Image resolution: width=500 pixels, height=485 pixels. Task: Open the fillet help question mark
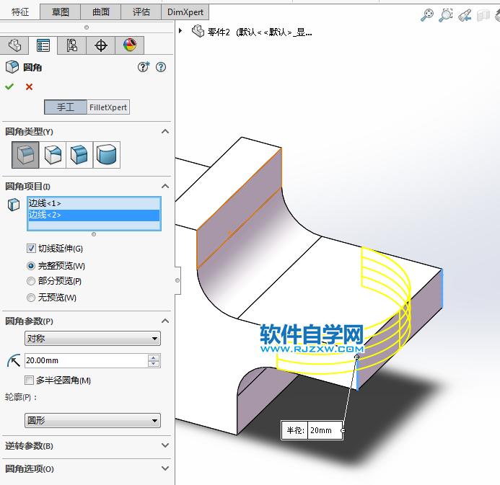(x=161, y=67)
